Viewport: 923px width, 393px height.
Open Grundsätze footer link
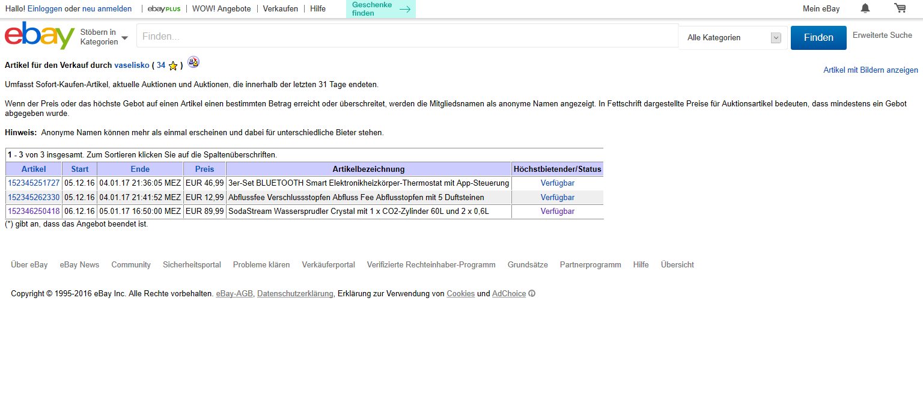coord(528,264)
